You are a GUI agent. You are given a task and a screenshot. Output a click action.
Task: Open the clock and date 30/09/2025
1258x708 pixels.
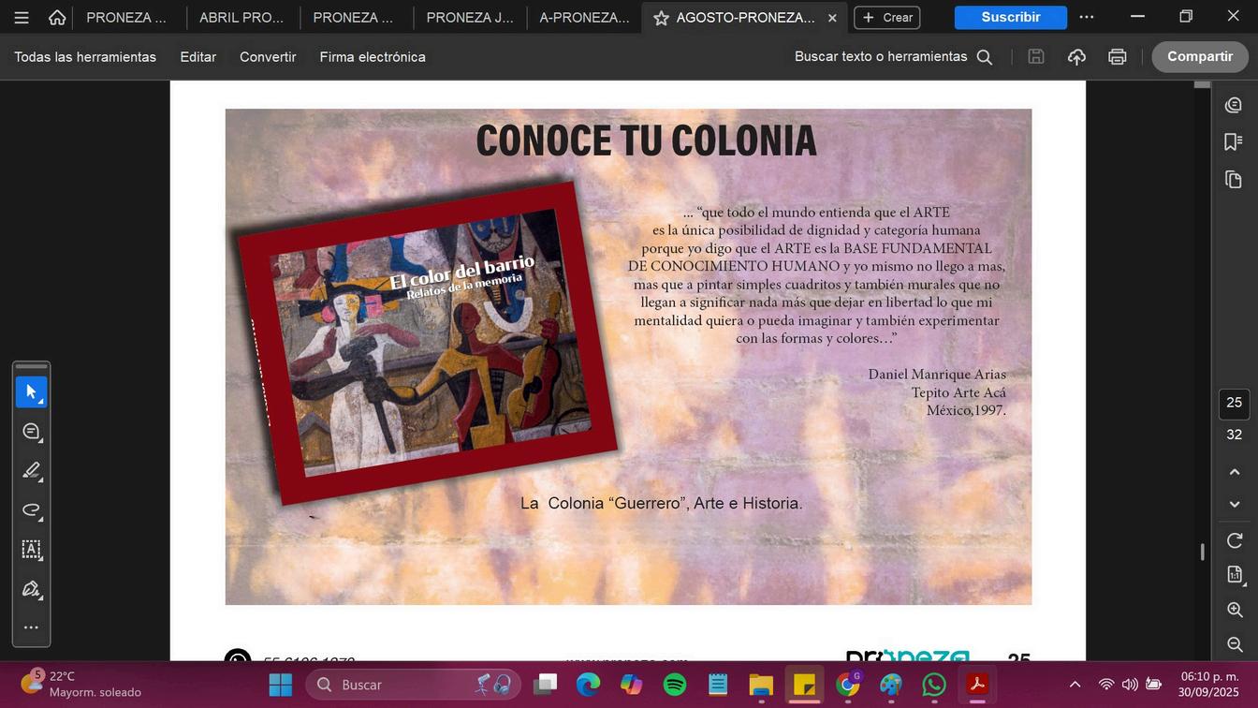pos(1209,684)
